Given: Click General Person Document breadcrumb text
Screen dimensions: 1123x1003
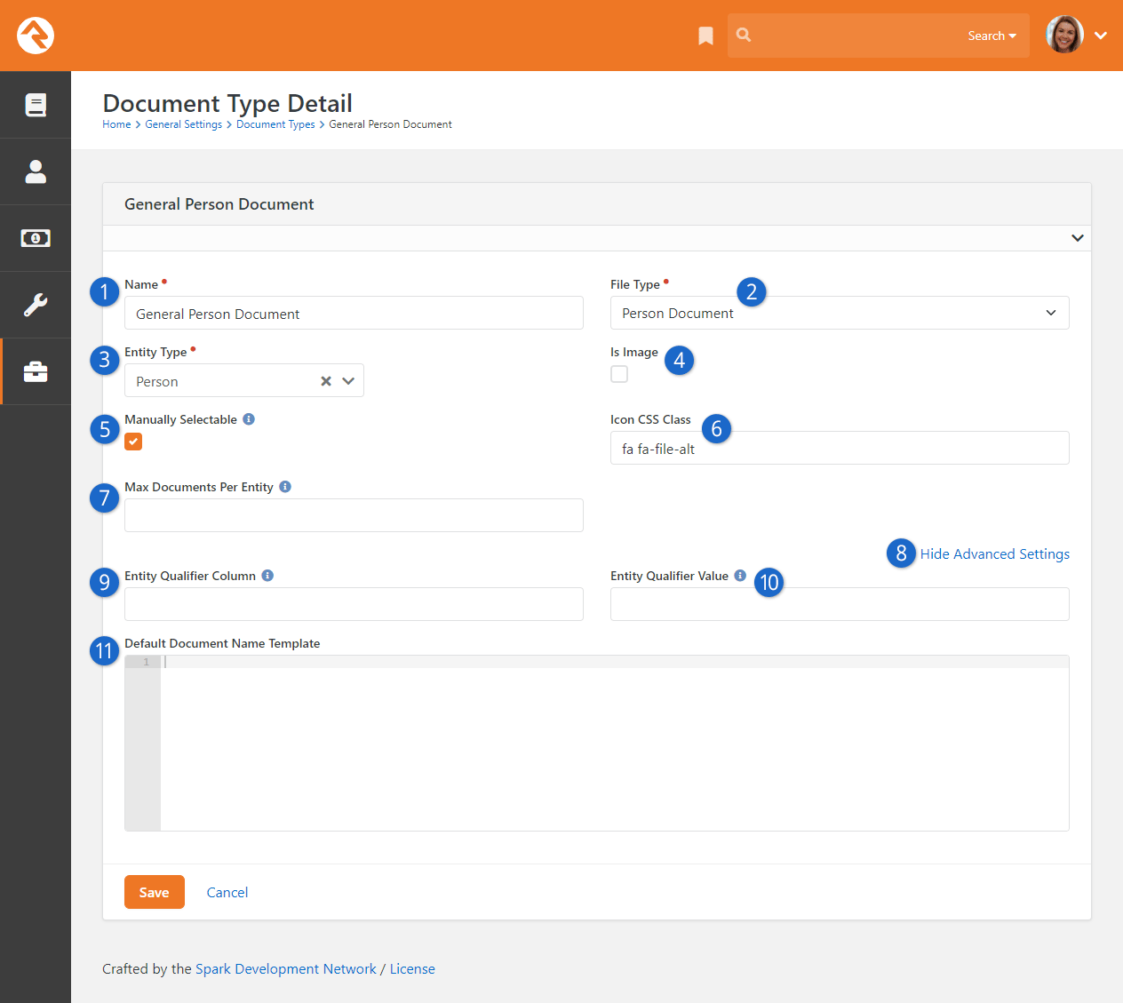Looking at the screenshot, I should pos(390,124).
